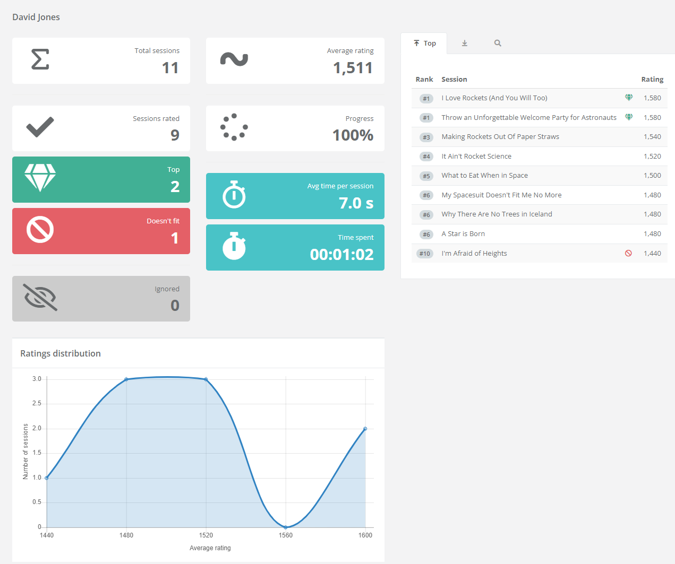Viewport: 675px width, 564px height.
Task: Click the diamond icon on green Top card
Action: click(40, 177)
